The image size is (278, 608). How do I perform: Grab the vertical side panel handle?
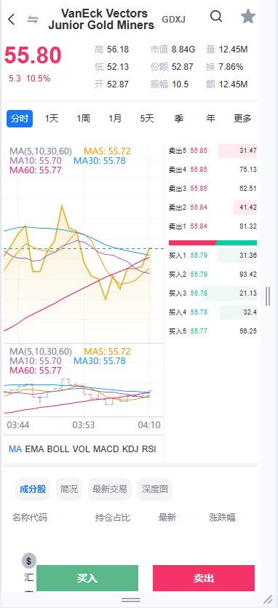coord(268,296)
